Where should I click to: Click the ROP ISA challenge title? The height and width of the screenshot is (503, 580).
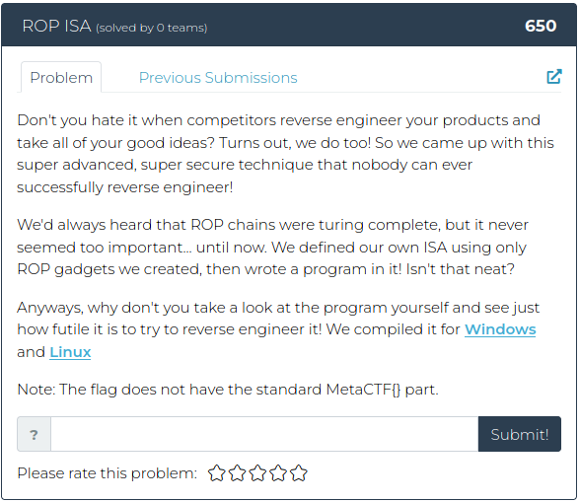[x=56, y=27]
